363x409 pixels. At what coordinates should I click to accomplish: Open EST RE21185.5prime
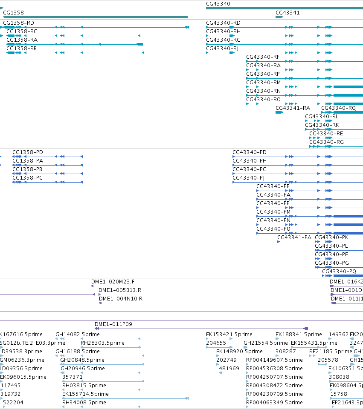coord(312,356)
